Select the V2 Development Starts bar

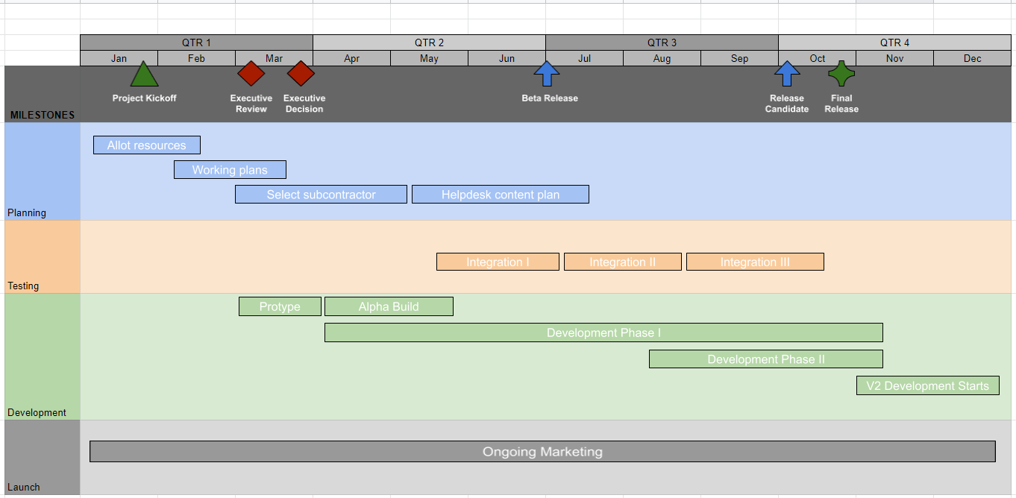tap(927, 385)
